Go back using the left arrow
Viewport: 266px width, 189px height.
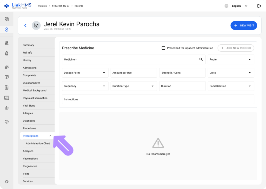(25, 25)
